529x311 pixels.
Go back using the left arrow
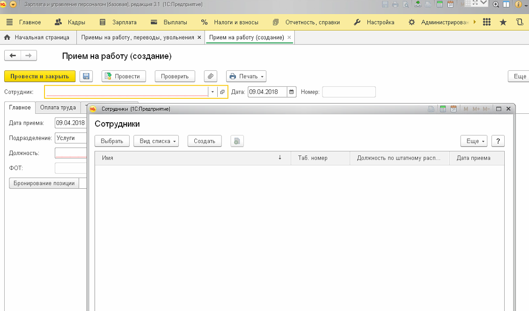[13, 56]
